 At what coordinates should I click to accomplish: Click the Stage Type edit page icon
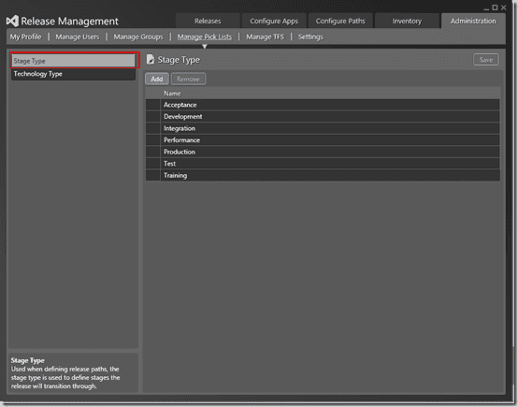click(x=151, y=60)
